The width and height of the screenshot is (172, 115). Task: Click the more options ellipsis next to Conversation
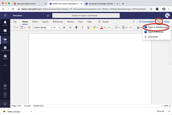click(159, 22)
